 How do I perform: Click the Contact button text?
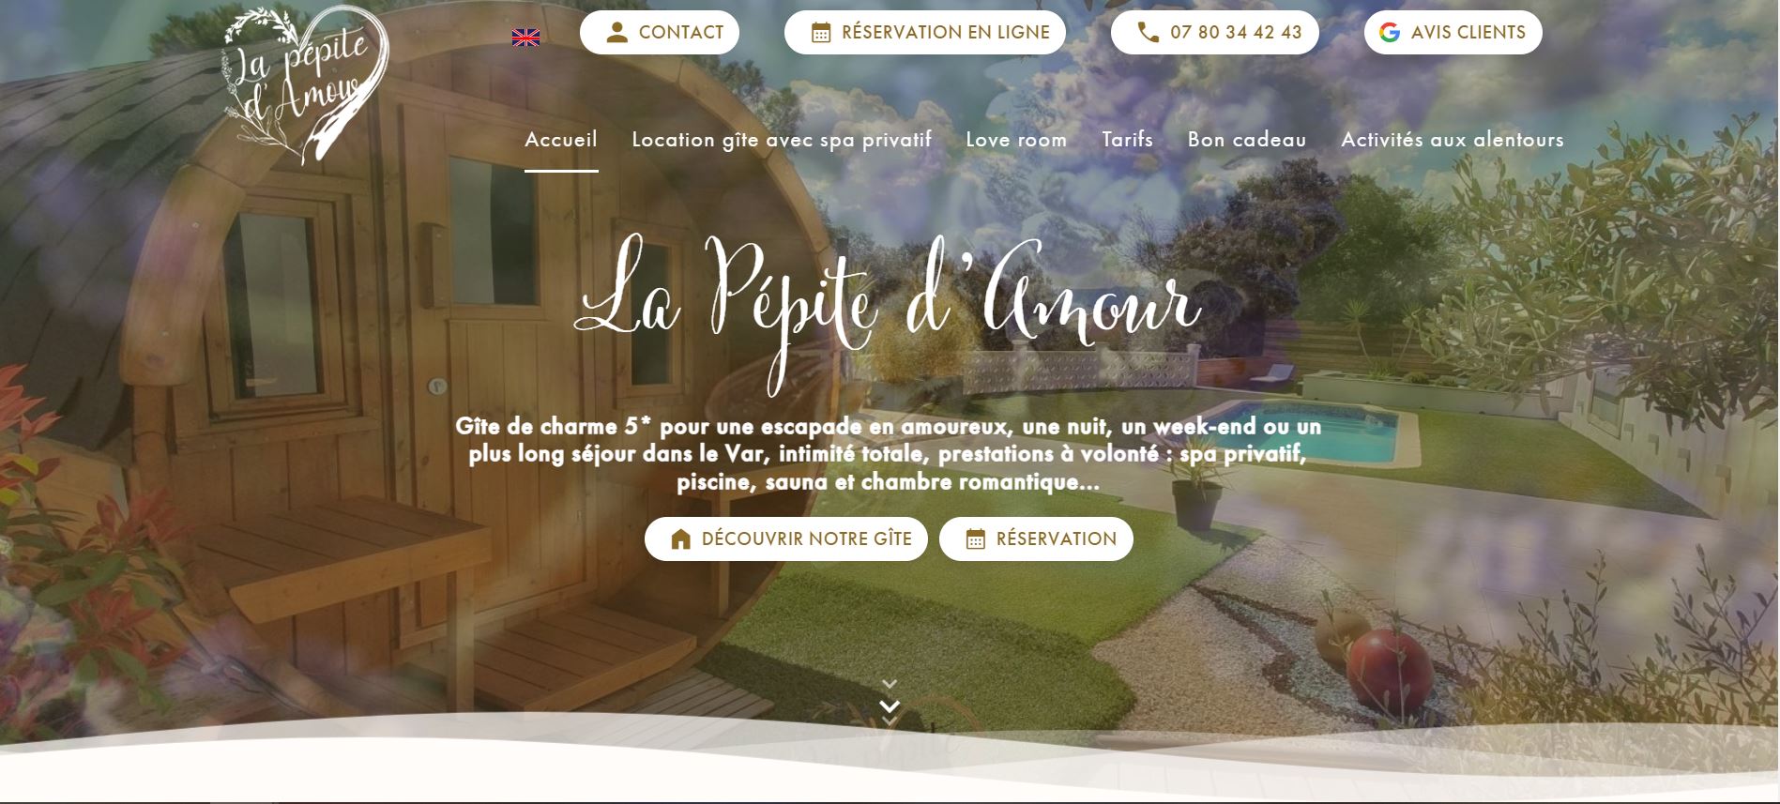[x=681, y=33]
